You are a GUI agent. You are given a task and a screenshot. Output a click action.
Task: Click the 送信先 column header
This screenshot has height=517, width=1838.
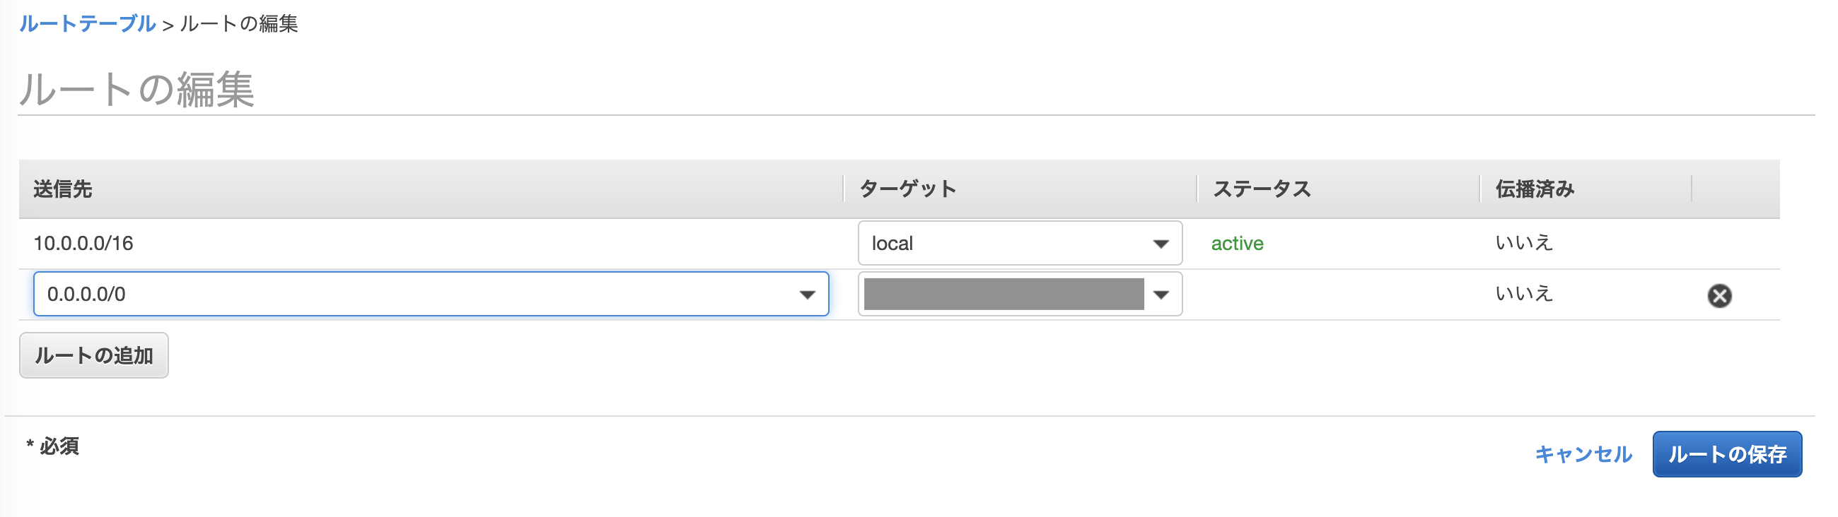click(64, 189)
